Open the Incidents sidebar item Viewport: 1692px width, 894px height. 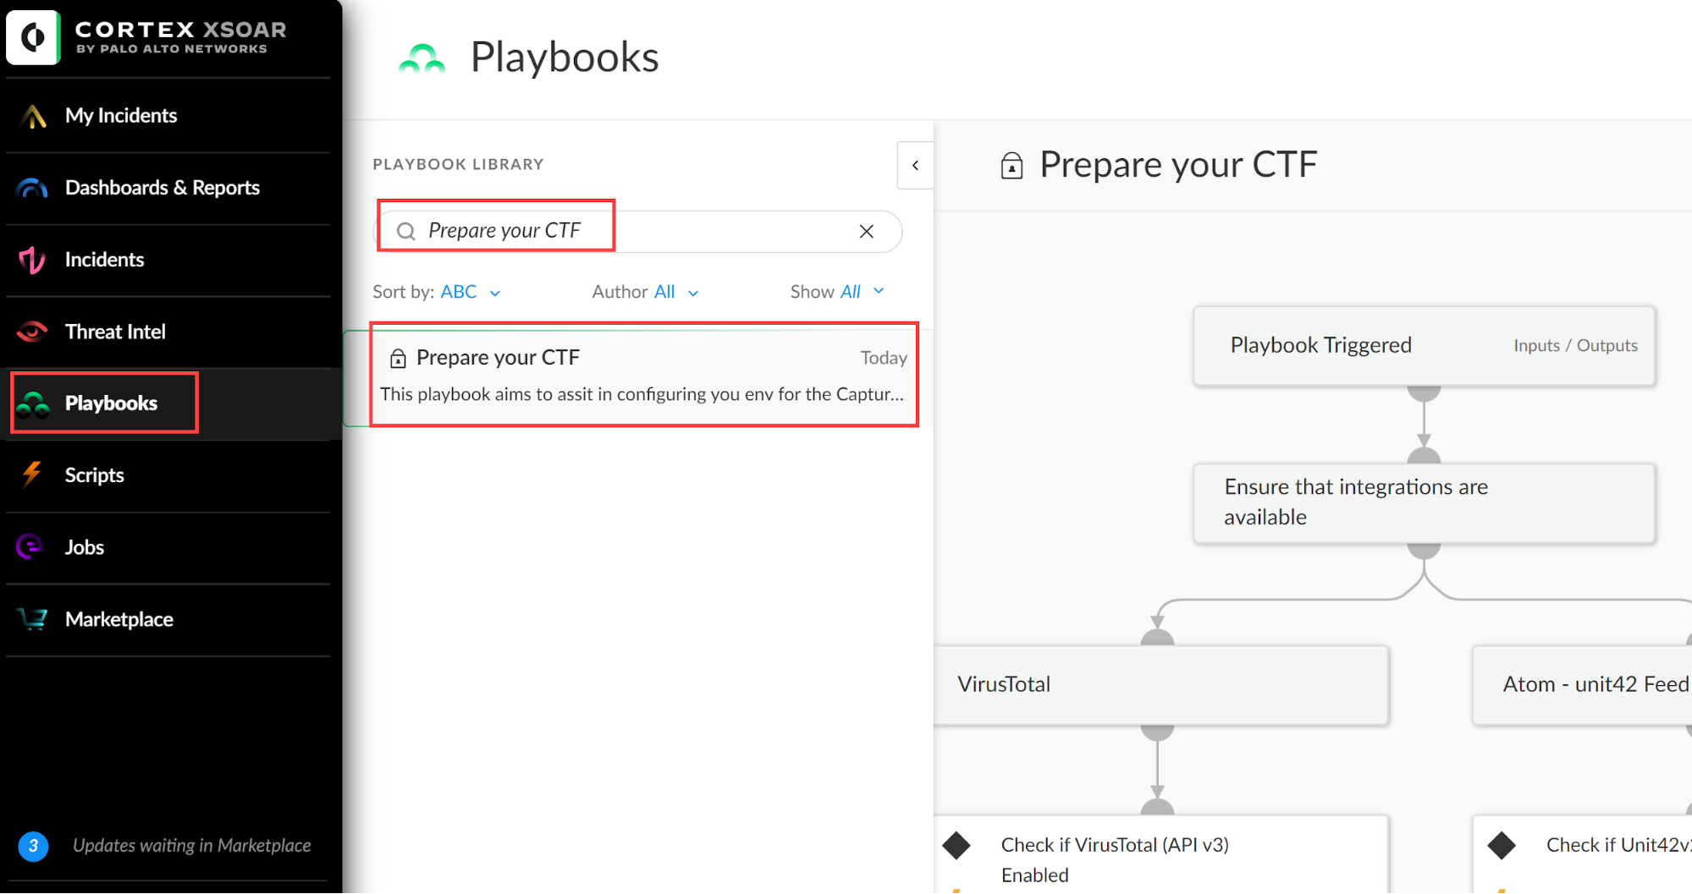[104, 260]
